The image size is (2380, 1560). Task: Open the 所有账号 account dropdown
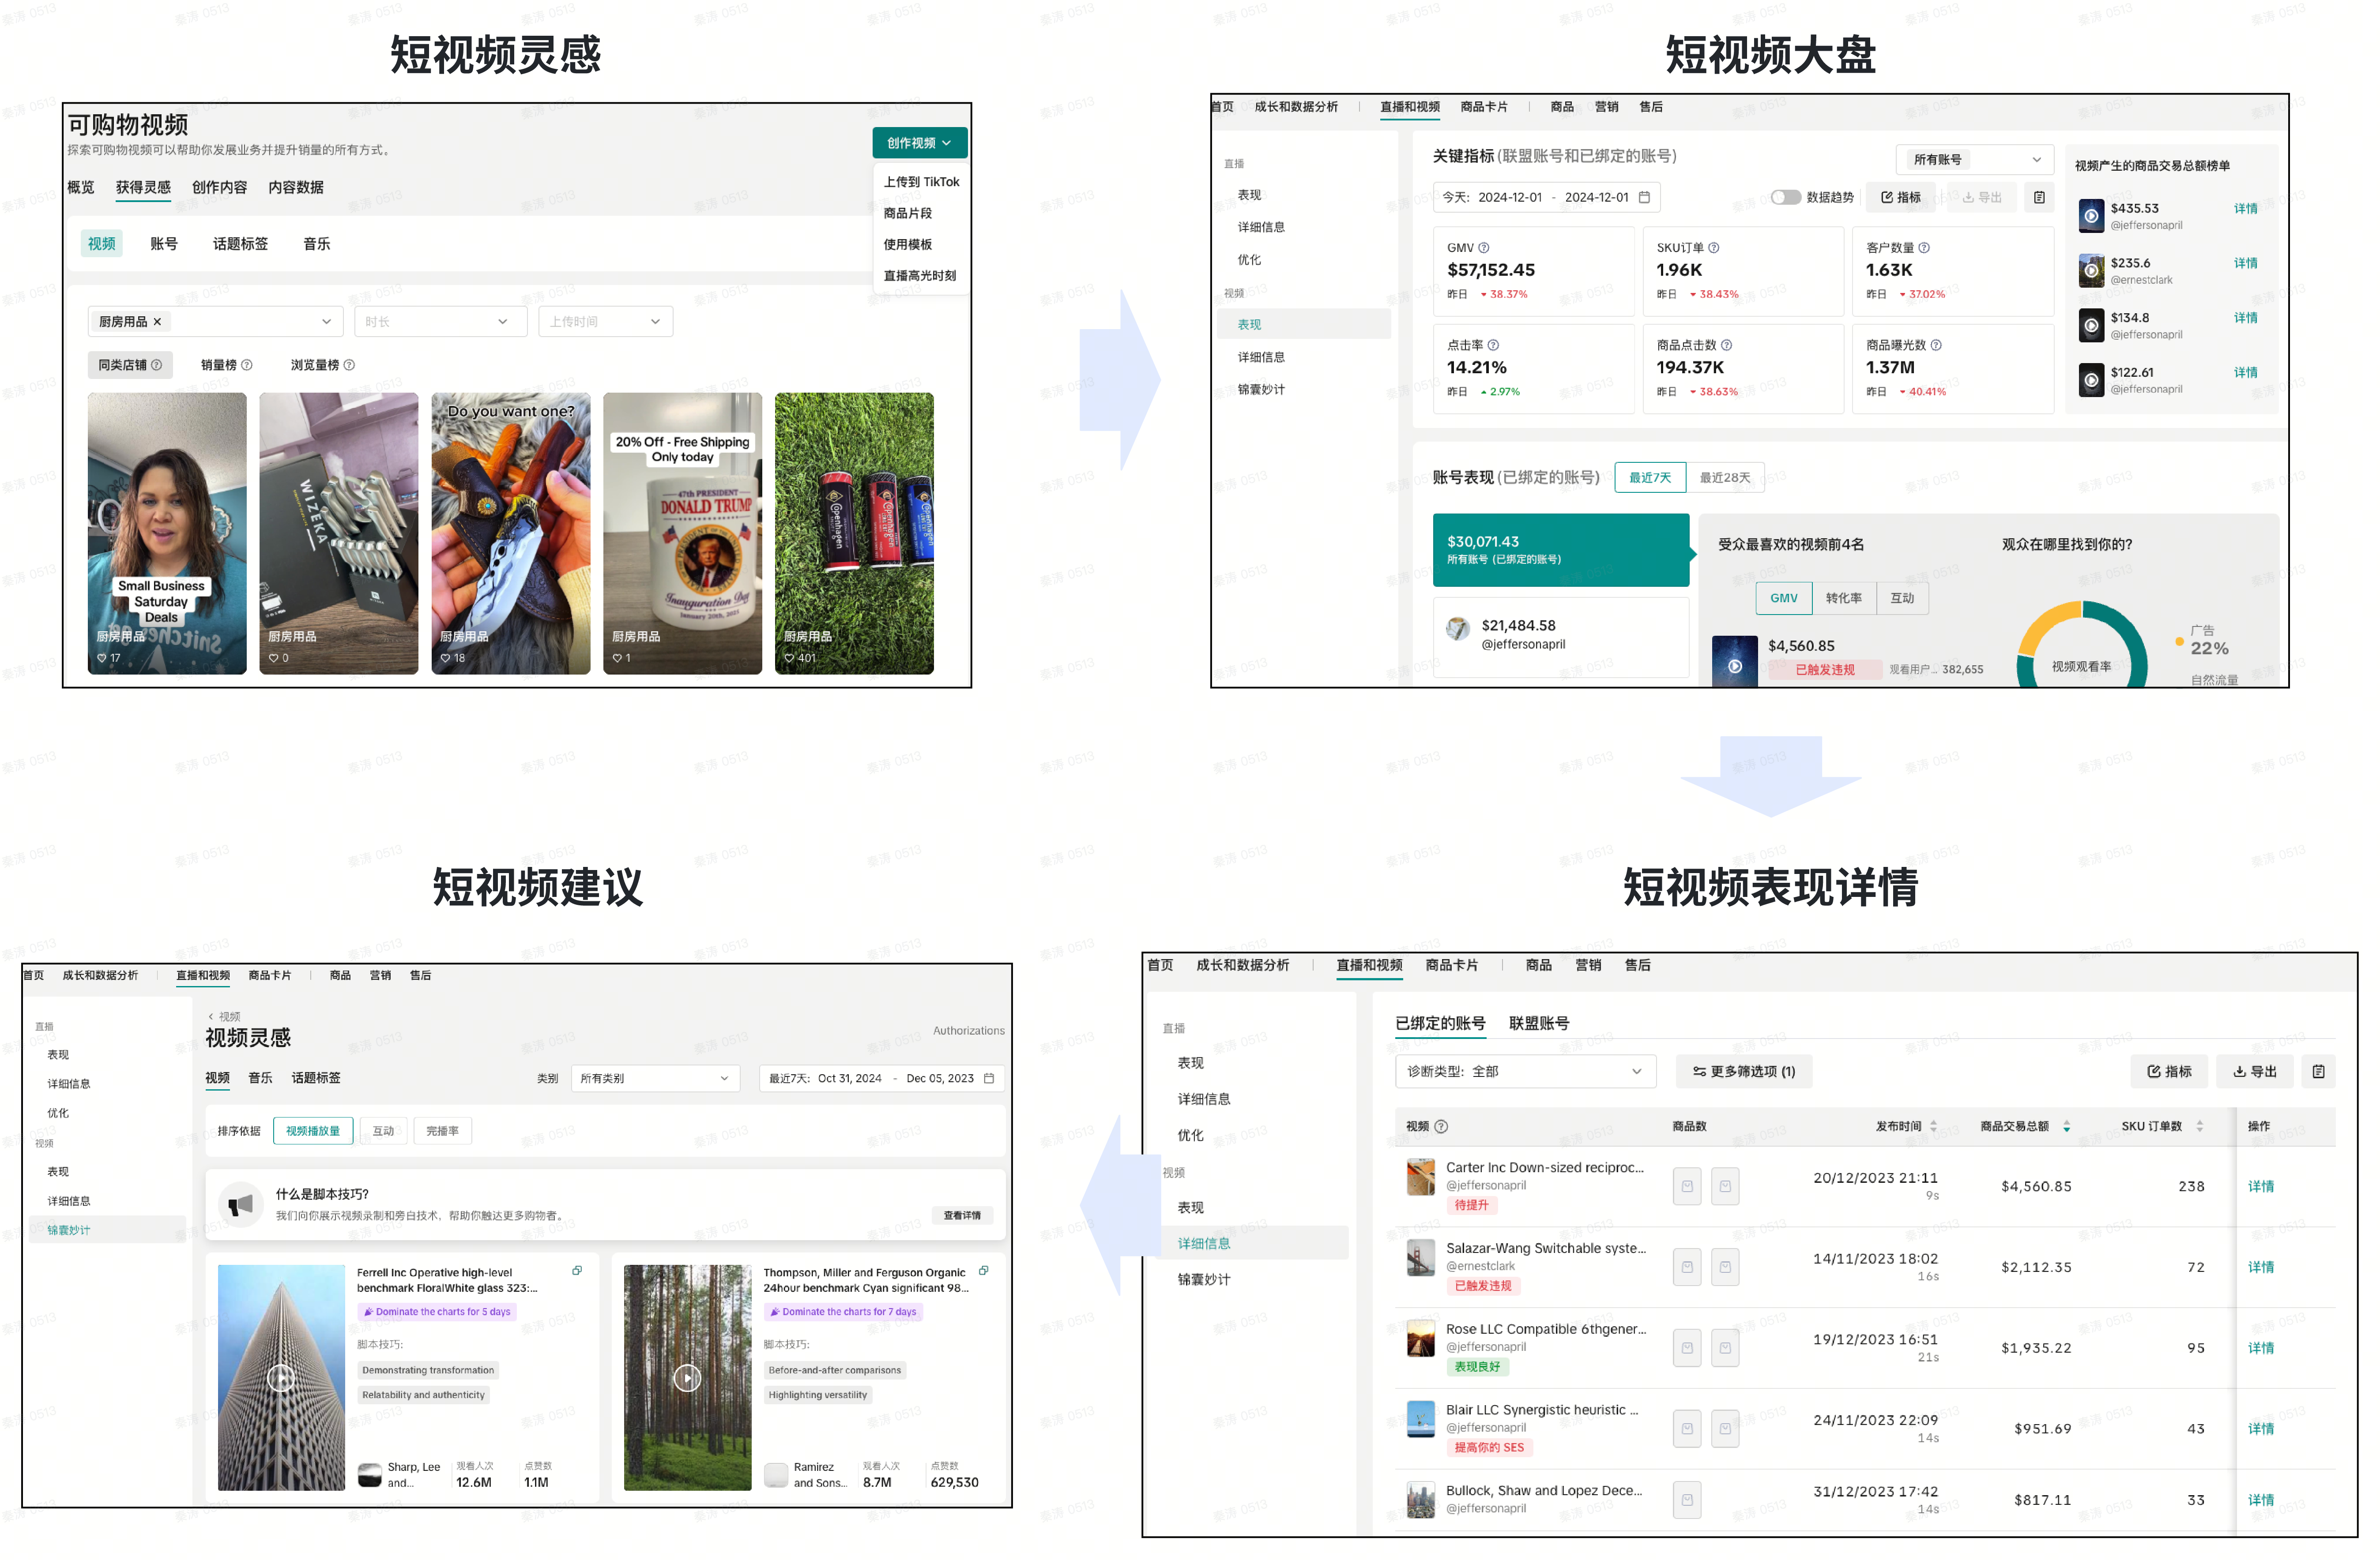tap(1975, 160)
